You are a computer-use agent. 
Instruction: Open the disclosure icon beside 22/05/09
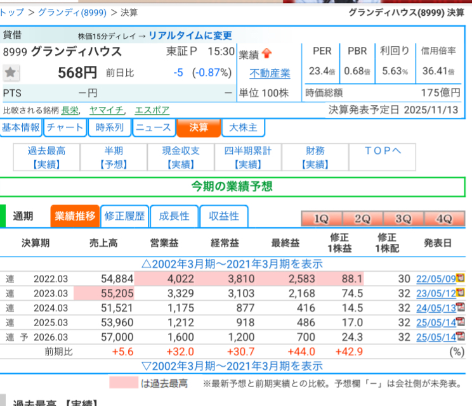coord(461,279)
